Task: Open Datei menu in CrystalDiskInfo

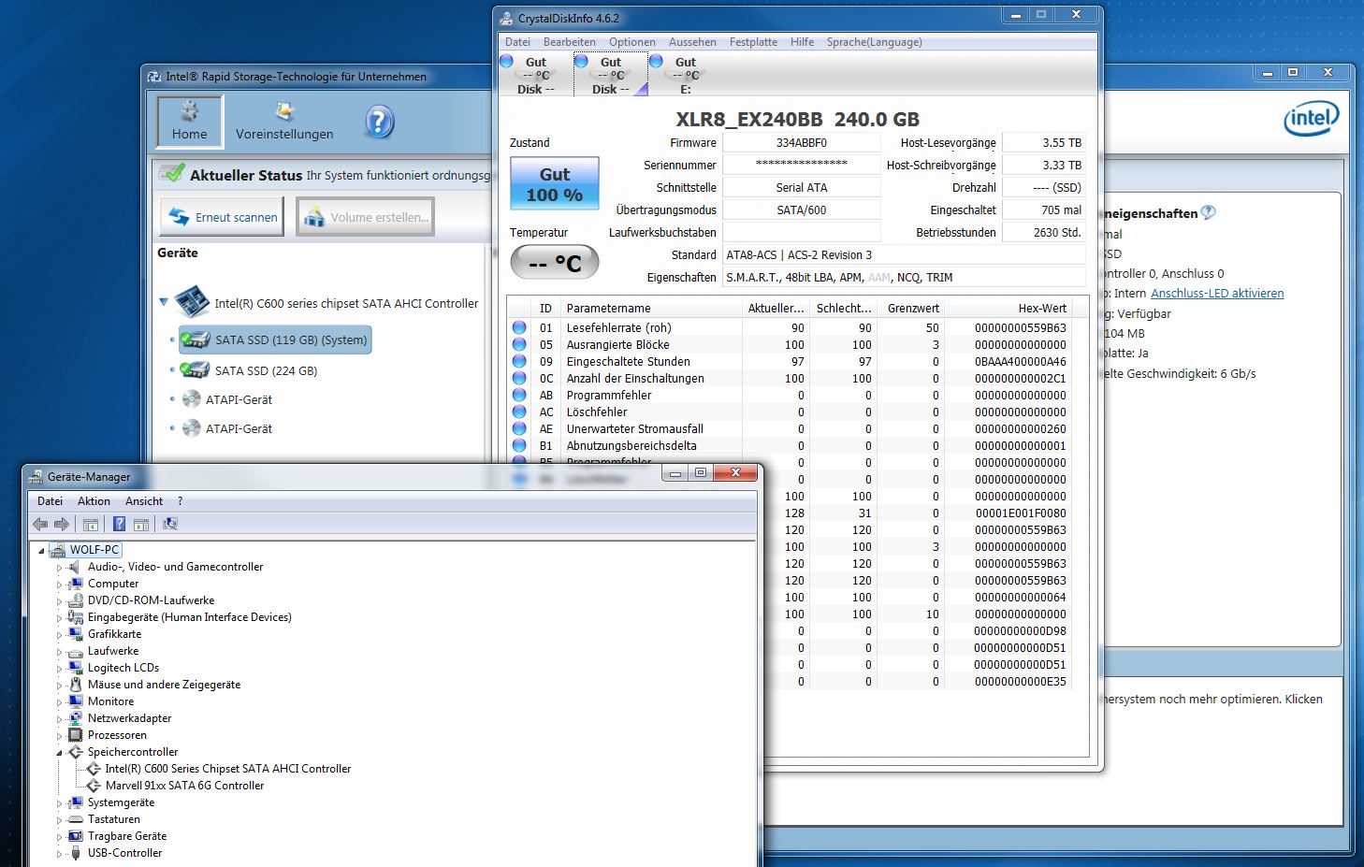Action: coord(517,42)
